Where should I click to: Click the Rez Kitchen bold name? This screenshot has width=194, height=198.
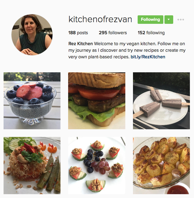point(80,44)
